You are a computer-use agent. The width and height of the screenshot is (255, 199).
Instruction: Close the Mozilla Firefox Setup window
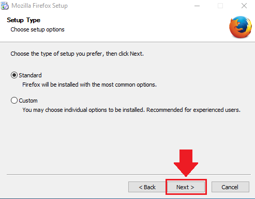coord(244,6)
